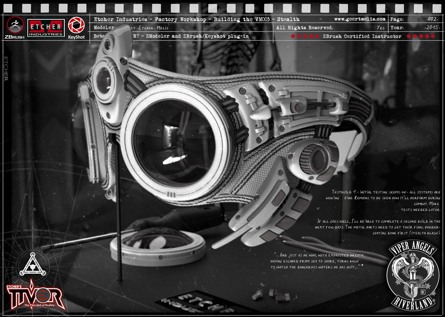Click the ZBrush Certified Instructor text
Screen dimensions: 445x317
(362, 36)
